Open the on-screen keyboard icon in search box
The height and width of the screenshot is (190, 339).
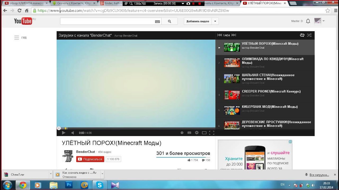coord(157,22)
